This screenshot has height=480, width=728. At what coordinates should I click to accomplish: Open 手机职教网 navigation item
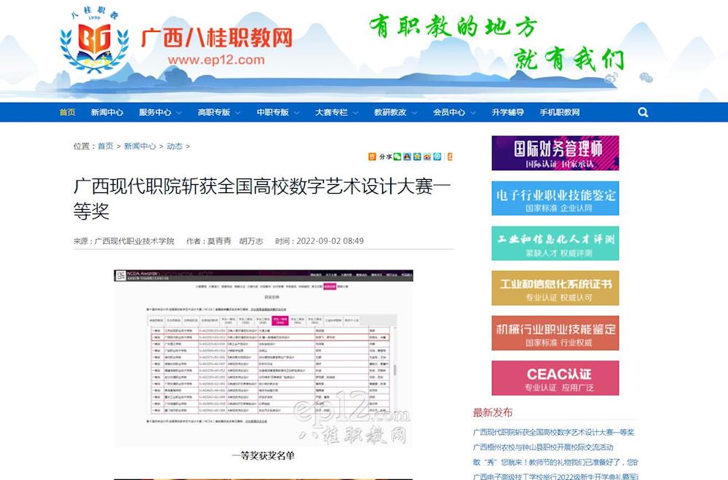tap(559, 112)
